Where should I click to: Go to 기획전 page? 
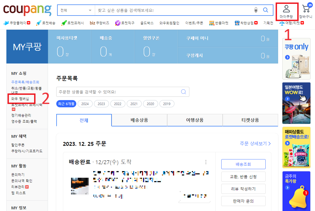pos(268,23)
